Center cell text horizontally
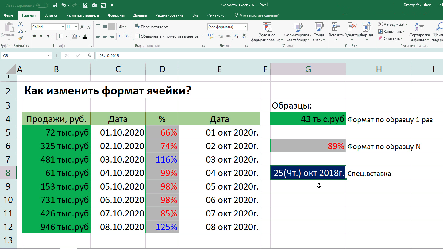The width and height of the screenshot is (443, 249). coord(105,36)
